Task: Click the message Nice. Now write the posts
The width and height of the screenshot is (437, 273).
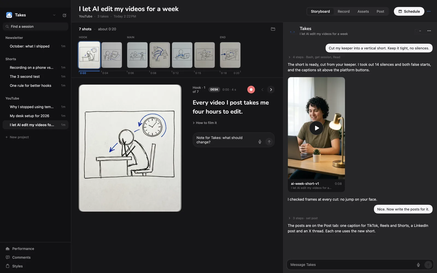Action: [403, 209]
